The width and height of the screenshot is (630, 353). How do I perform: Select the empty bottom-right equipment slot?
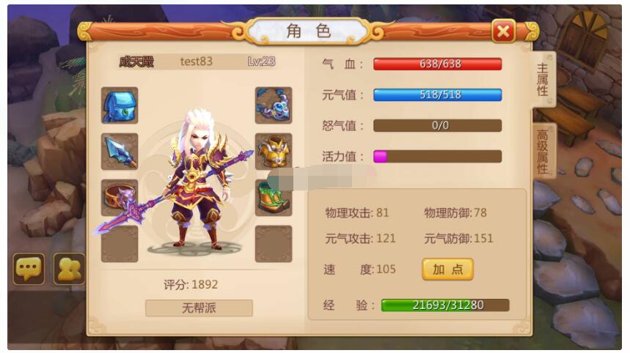[274, 244]
